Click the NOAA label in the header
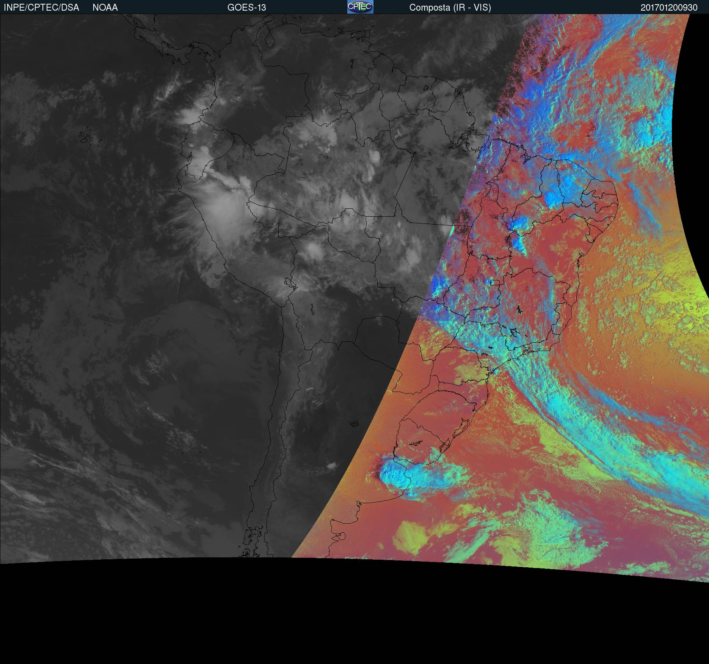 coord(105,8)
